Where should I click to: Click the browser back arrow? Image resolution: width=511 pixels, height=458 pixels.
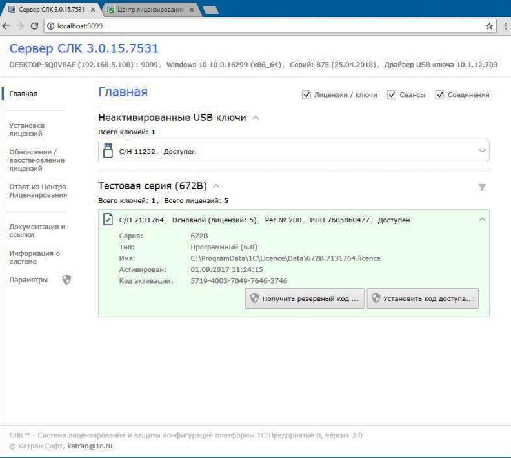point(6,26)
